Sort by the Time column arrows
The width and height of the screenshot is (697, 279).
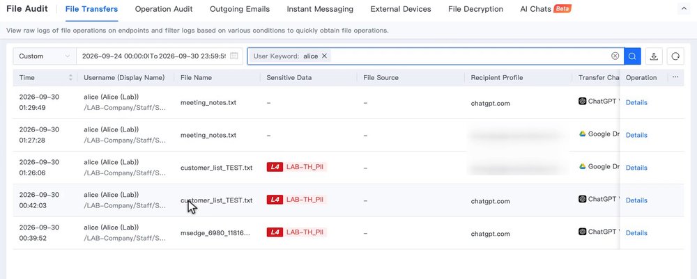(x=70, y=78)
